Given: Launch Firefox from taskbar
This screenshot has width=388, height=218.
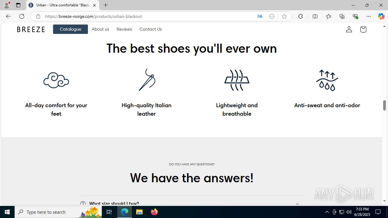Looking at the screenshot, I should pos(154,212).
